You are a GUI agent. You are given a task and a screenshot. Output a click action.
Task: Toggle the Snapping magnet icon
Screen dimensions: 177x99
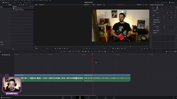tap(83, 51)
